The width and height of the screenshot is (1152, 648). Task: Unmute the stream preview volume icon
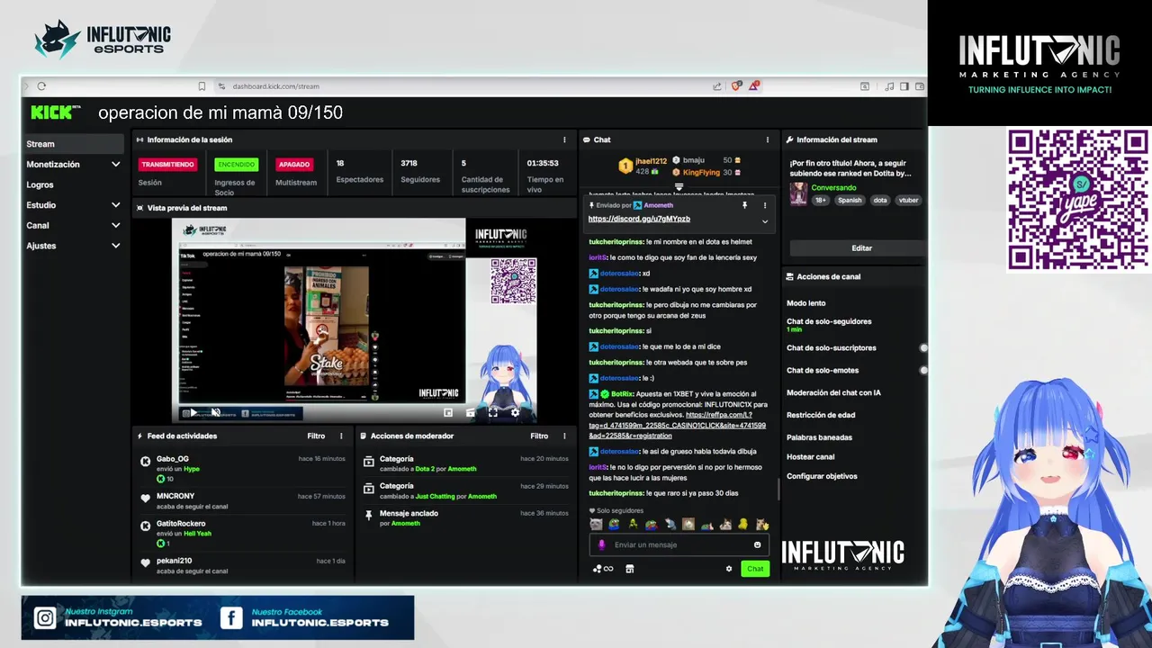pos(215,412)
